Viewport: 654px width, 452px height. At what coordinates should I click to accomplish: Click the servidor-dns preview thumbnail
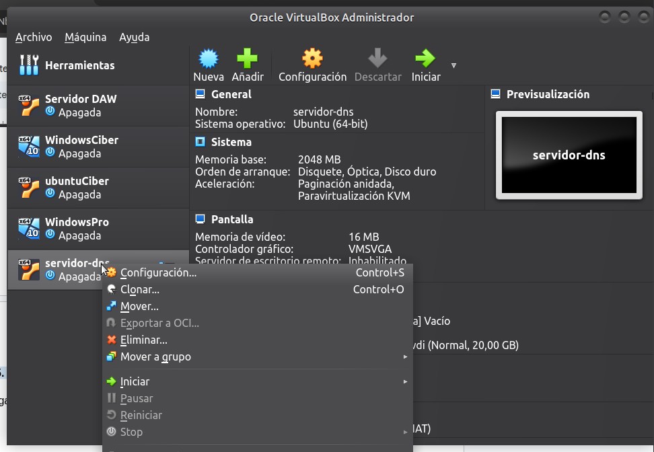tap(569, 155)
